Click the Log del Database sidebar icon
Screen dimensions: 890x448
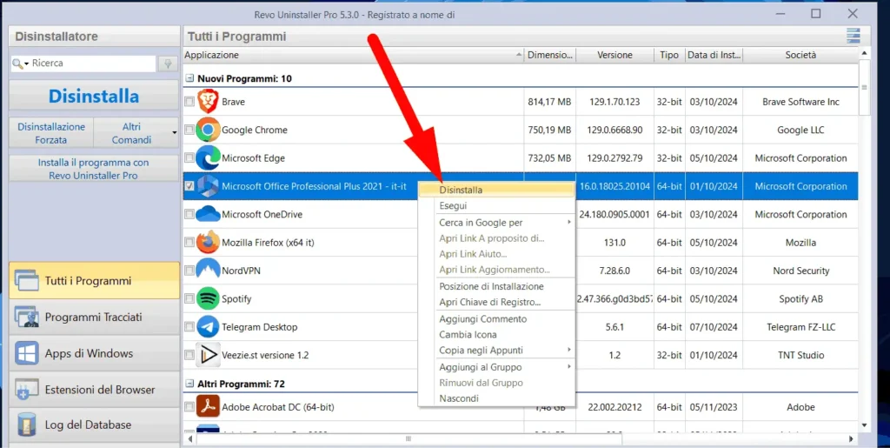click(x=27, y=425)
